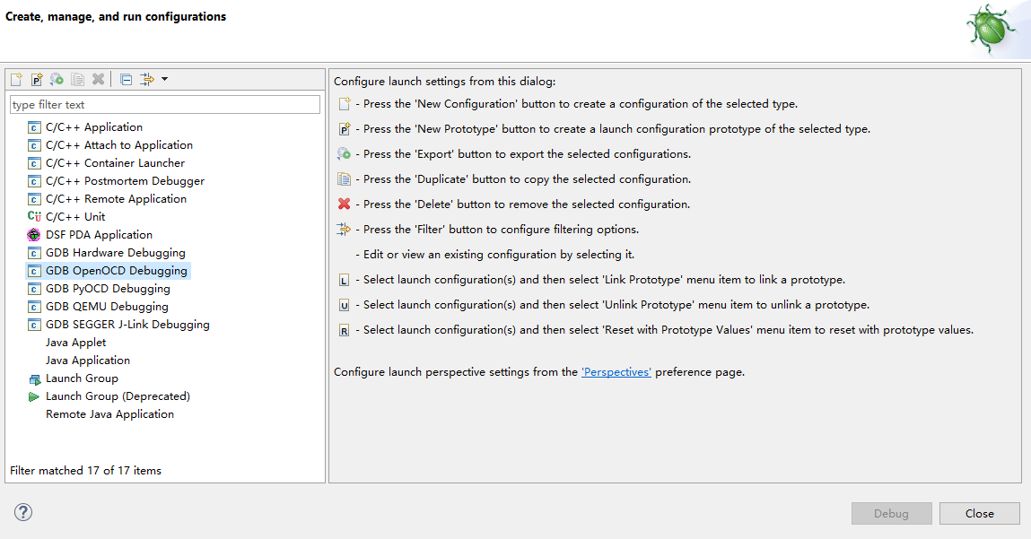The image size is (1031, 539).
Task: Select the Launch Group (Deprecated) item
Action: (x=118, y=396)
